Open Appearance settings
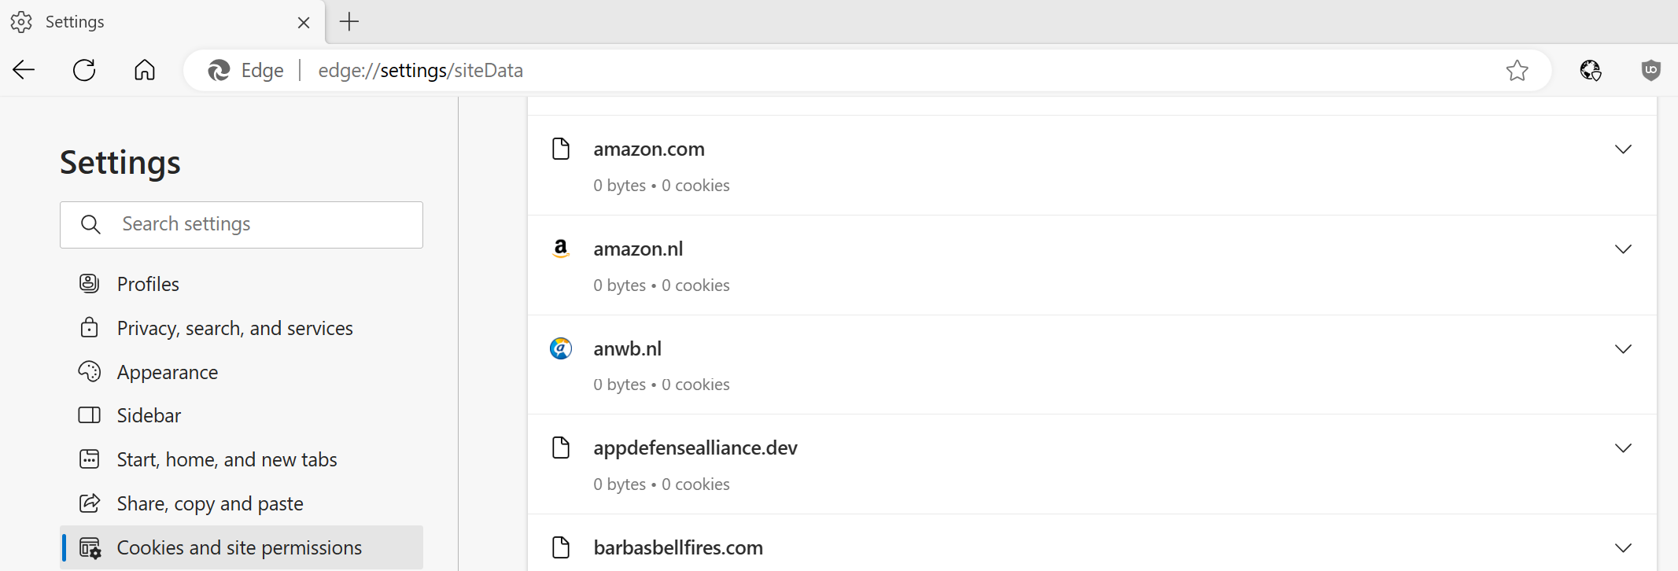Screen dimensions: 1678x571 coord(167,372)
